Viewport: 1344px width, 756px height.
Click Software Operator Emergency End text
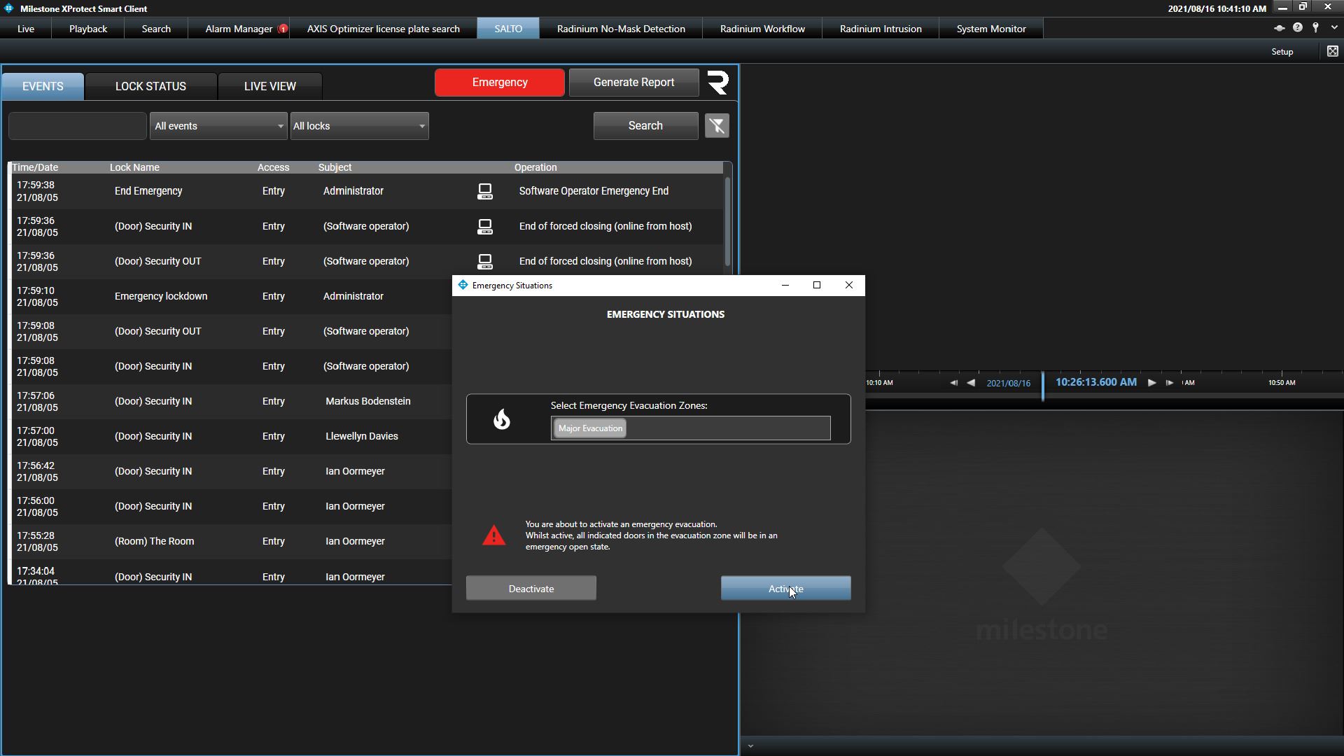tap(594, 191)
